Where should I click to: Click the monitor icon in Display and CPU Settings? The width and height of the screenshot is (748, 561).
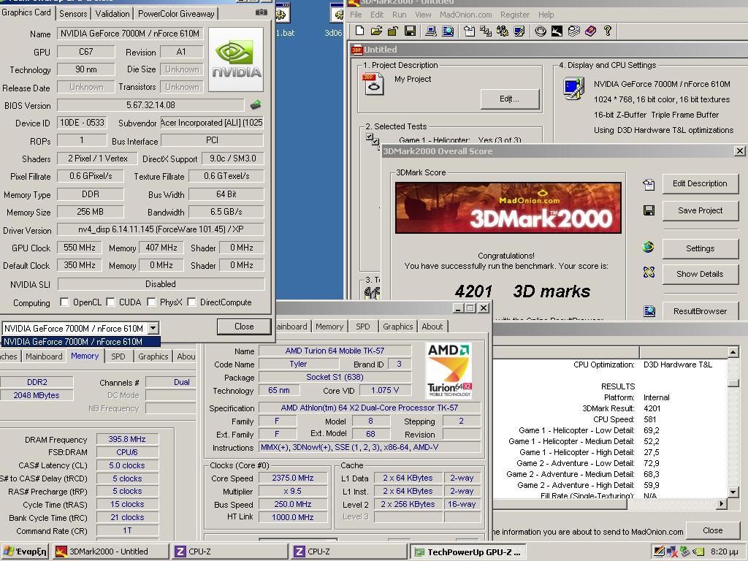[574, 88]
